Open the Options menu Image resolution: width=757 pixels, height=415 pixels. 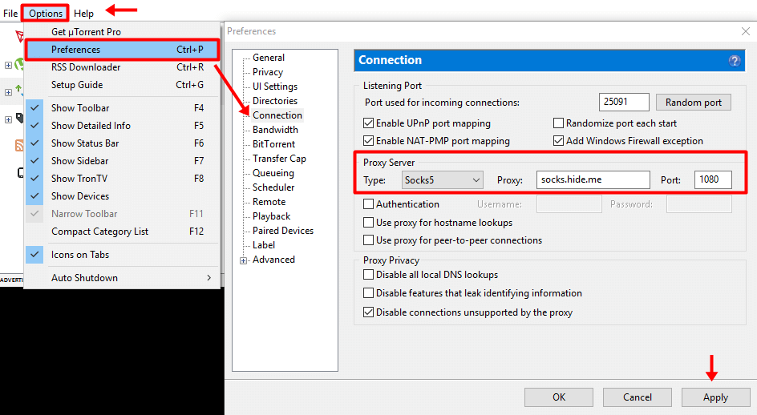point(46,13)
